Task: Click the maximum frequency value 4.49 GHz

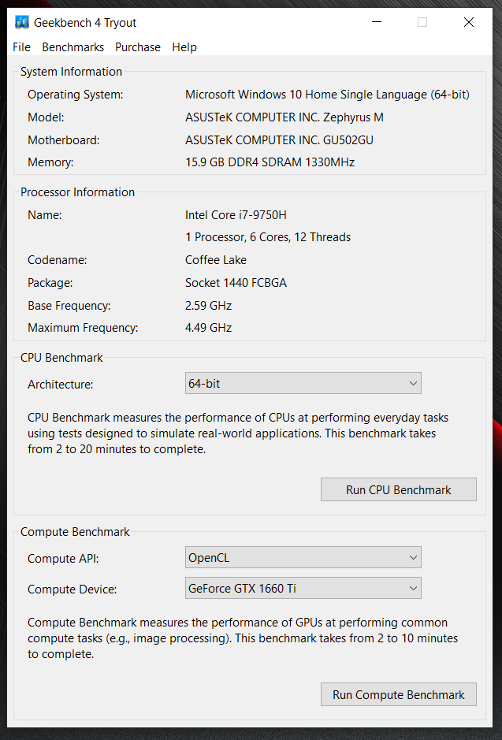Action: point(208,328)
